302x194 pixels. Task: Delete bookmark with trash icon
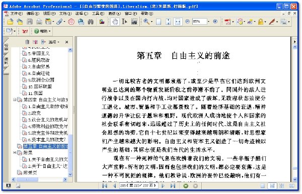27,42
